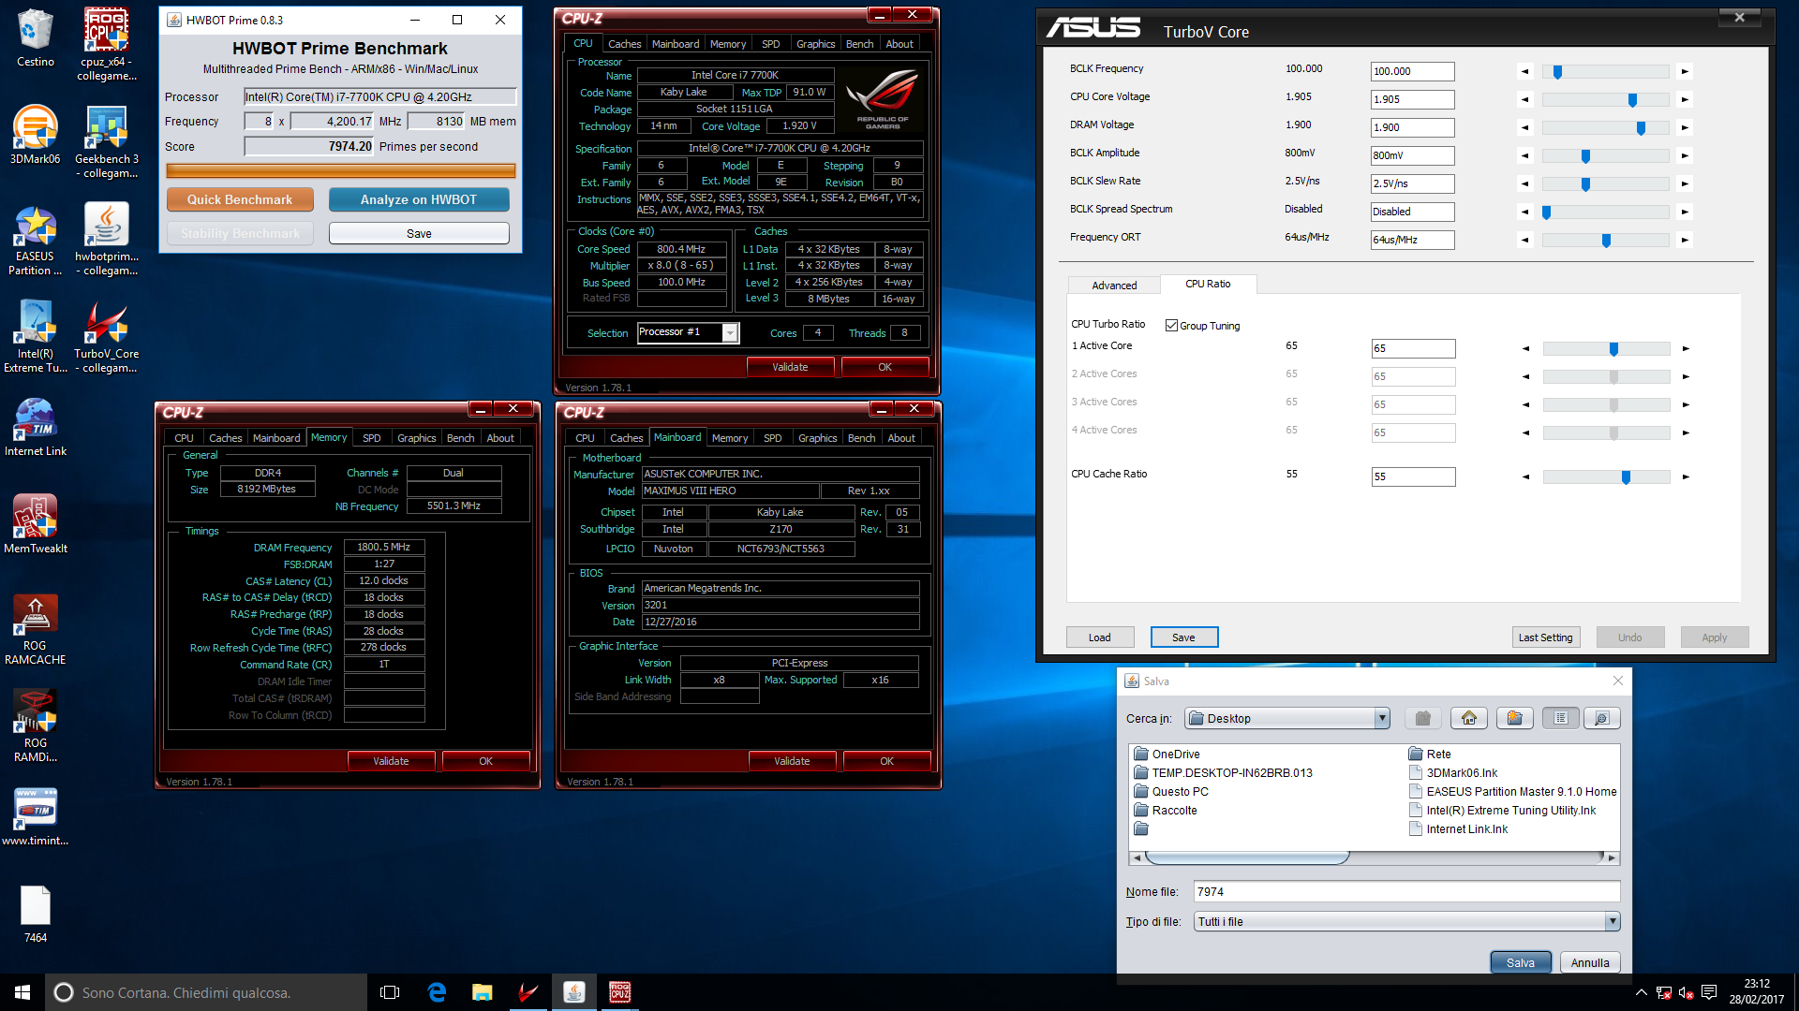Screen dimensions: 1799x1011
Task: Open the notification center icon
Action: click(x=1708, y=992)
